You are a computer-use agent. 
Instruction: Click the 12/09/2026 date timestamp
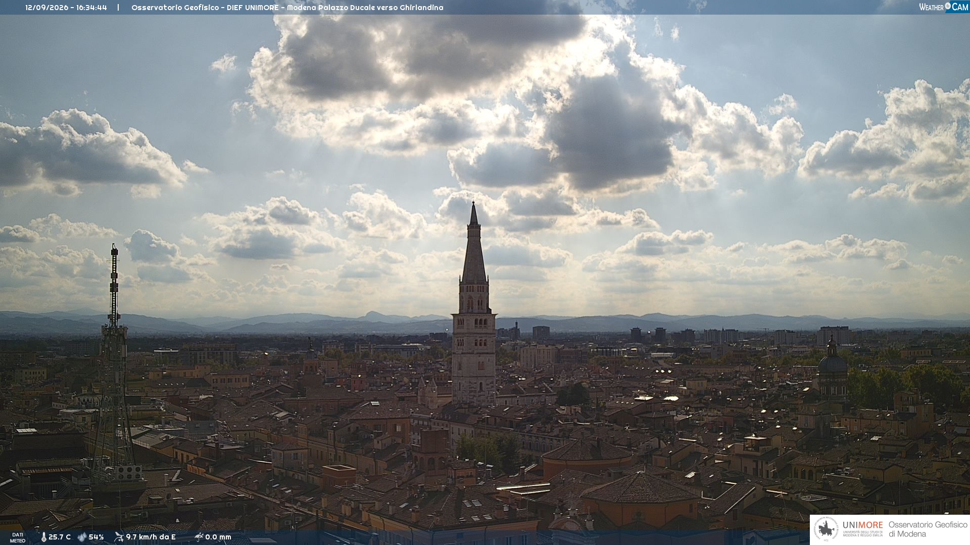pyautogui.click(x=47, y=8)
